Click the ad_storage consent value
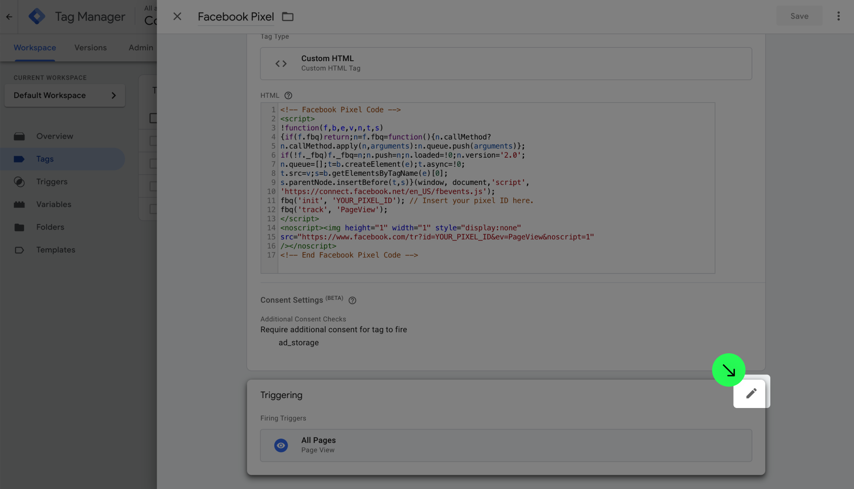The width and height of the screenshot is (854, 489). click(298, 343)
